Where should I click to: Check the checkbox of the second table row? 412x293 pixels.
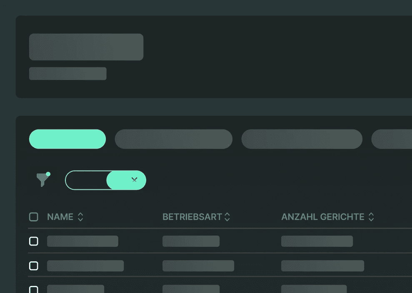[34, 266]
